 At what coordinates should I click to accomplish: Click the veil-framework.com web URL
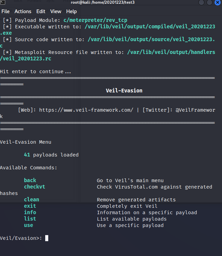point(86,110)
